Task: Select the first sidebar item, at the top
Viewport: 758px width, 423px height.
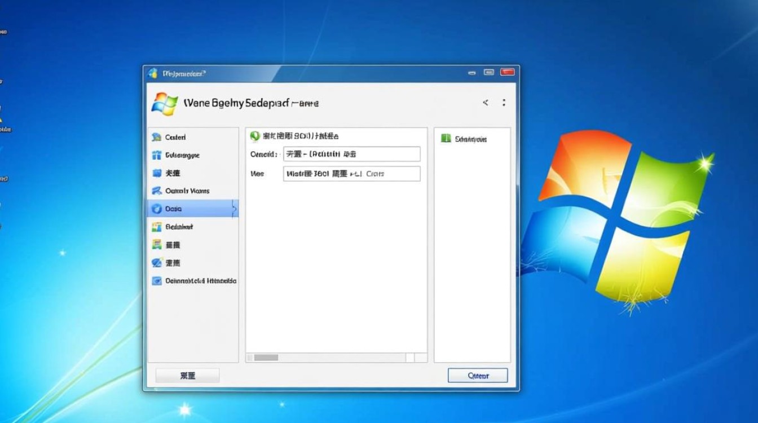Action: [175, 137]
